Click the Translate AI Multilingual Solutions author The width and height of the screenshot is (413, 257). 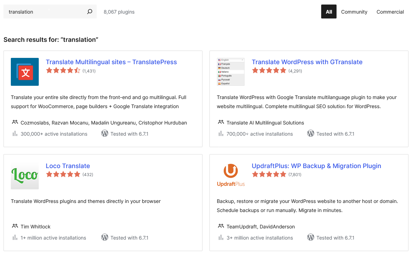(x=265, y=123)
